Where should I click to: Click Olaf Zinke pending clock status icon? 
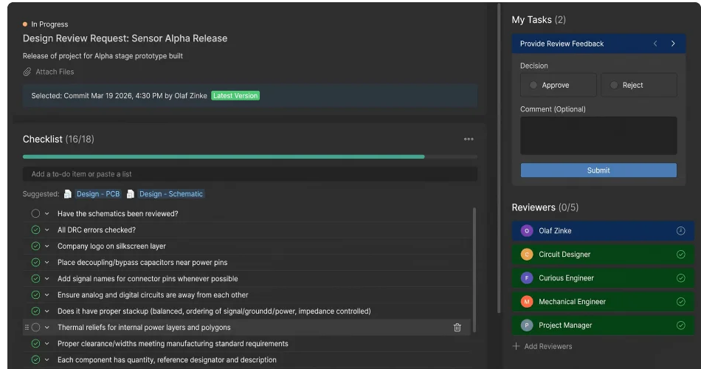[x=680, y=231]
